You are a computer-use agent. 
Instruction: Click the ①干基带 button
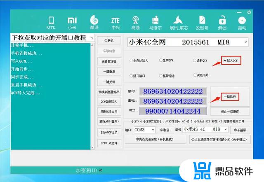[240, 130]
